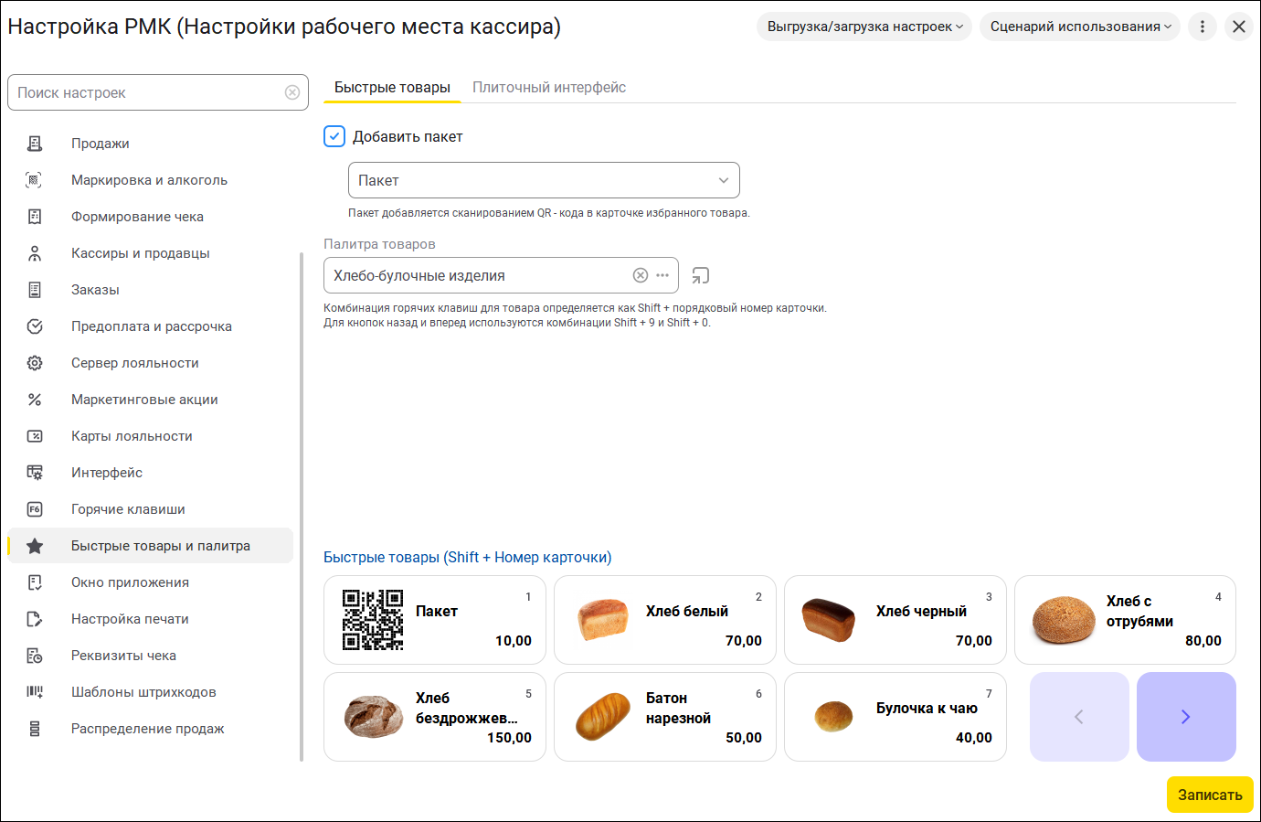The width and height of the screenshot is (1261, 822).
Task: Open "Сценарий использования" dropdown menu
Action: coord(1079,27)
